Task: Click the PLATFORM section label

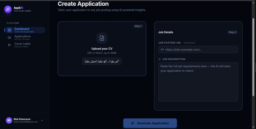Action: (13, 23)
